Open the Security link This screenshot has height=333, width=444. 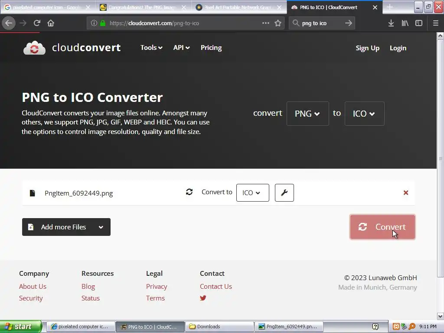coord(31,298)
